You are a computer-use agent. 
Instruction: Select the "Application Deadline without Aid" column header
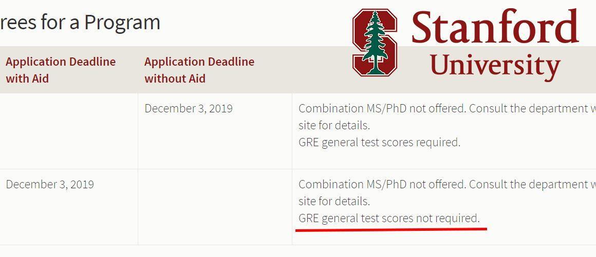(199, 70)
